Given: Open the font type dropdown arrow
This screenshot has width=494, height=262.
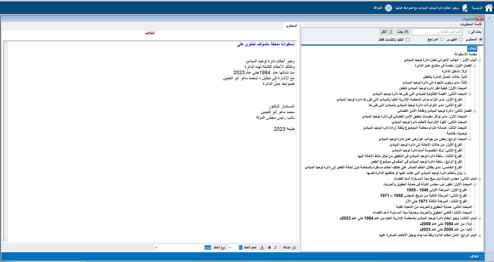Looking at the screenshot, I should pos(156,248).
